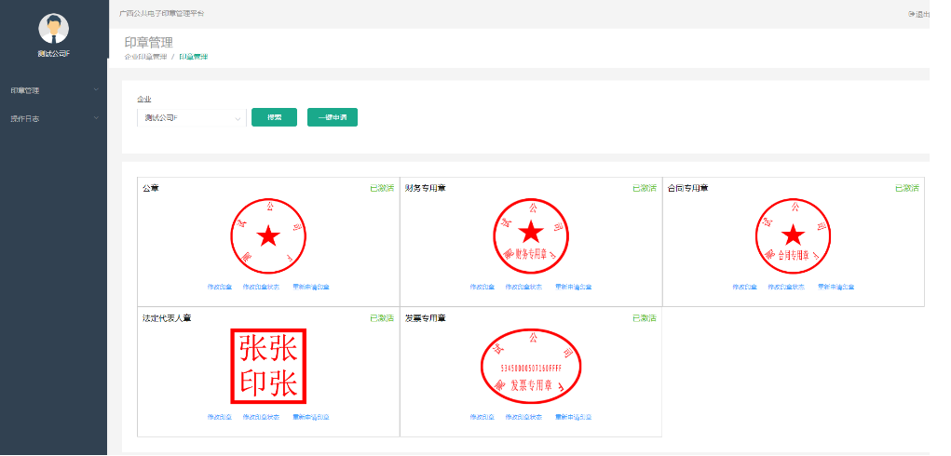Image resolution: width=951 pixels, height=456 pixels.
Task: Click the 财务专用章 seal image
Action: [x=531, y=235]
